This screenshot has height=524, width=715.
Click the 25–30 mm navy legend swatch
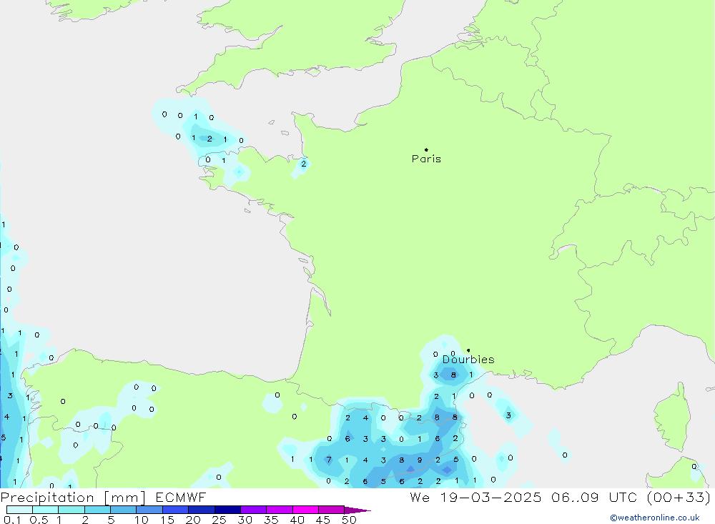coord(227,510)
